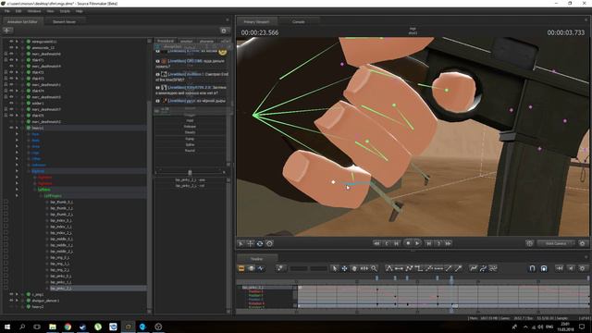Apply the Hold procedural preset
Viewport: 592px width, 333px height.
tap(190, 121)
